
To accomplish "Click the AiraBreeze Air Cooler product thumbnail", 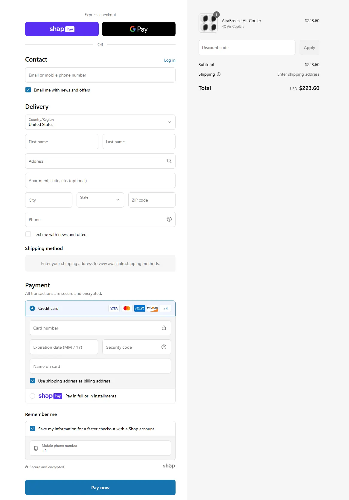I will 208,23.
